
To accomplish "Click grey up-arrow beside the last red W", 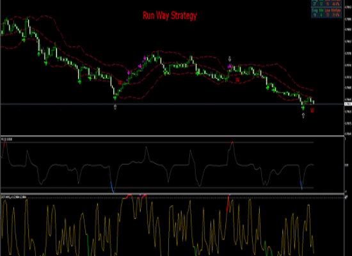I will pyautogui.click(x=303, y=115).
